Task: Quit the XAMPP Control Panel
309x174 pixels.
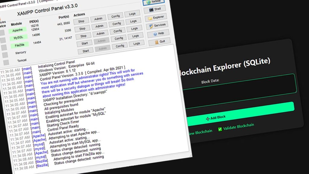Action: 160,42
